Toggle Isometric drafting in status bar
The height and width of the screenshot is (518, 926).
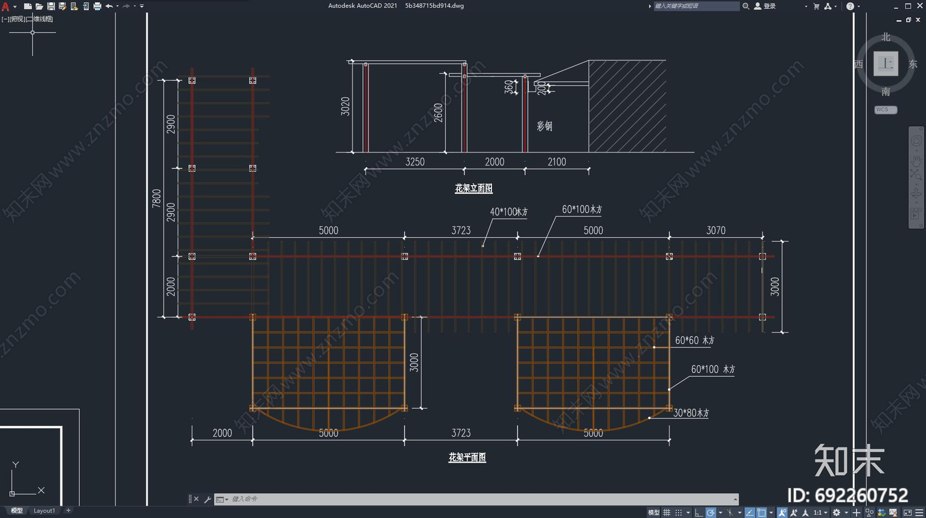point(730,513)
